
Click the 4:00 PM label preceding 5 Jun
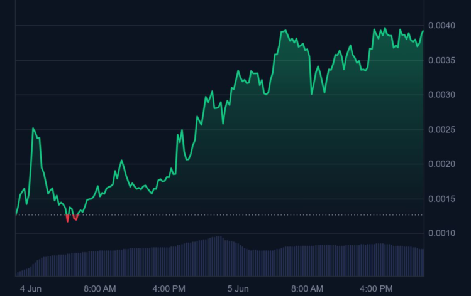pyautogui.click(x=169, y=288)
